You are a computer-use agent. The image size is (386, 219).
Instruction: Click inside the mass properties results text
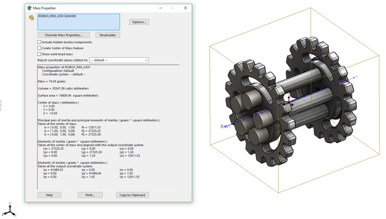click(108, 113)
